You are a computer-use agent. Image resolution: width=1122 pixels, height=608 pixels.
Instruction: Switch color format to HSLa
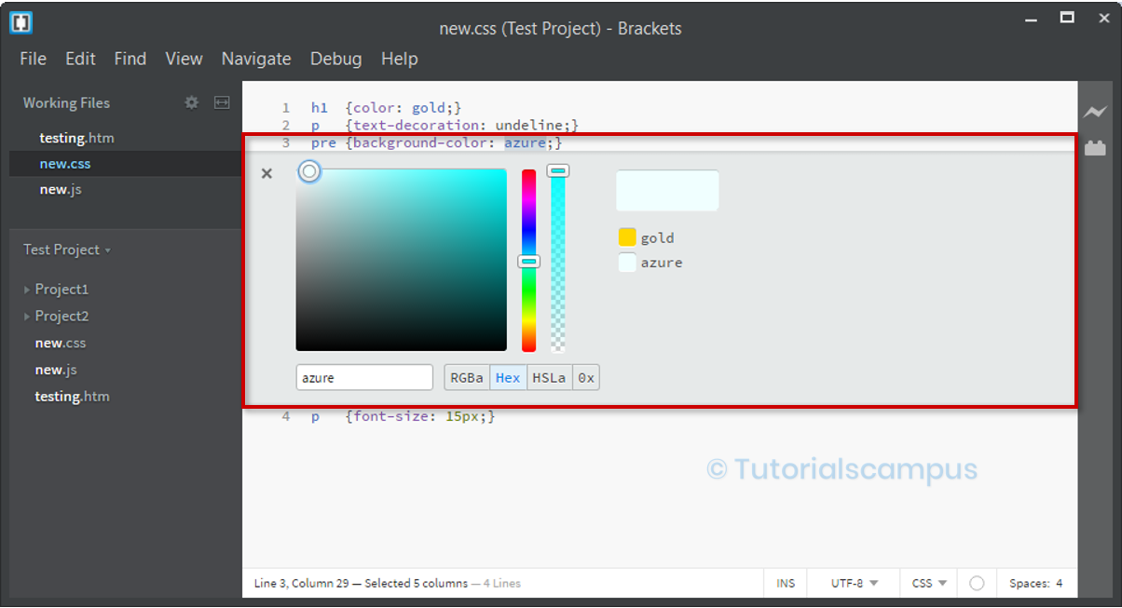tap(549, 377)
